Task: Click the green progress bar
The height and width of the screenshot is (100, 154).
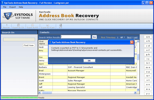Action: 19,97
